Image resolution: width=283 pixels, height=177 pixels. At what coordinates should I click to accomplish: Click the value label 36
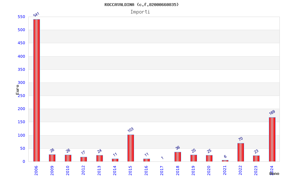click(x=178, y=148)
